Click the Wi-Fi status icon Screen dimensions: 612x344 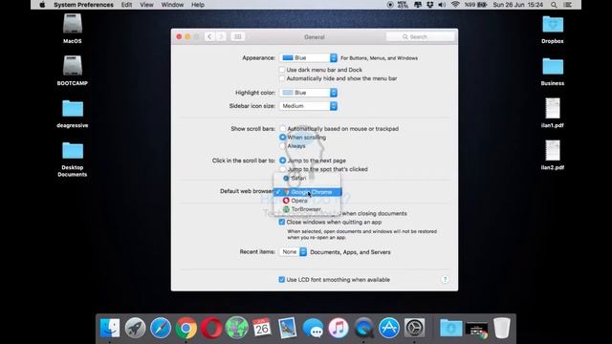(x=455, y=5)
